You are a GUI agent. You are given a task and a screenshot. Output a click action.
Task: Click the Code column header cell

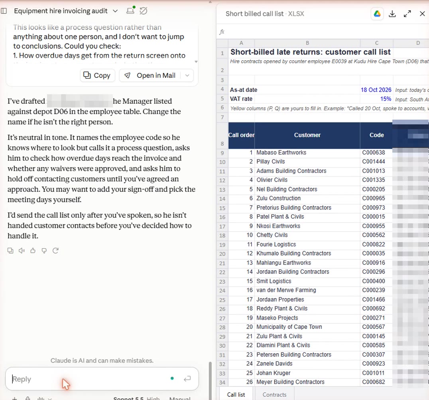tap(376, 135)
